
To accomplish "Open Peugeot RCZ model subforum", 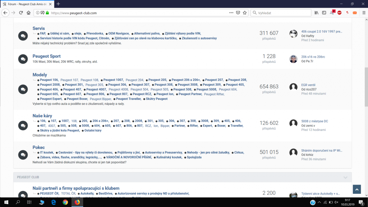I will [x=142, y=94].
